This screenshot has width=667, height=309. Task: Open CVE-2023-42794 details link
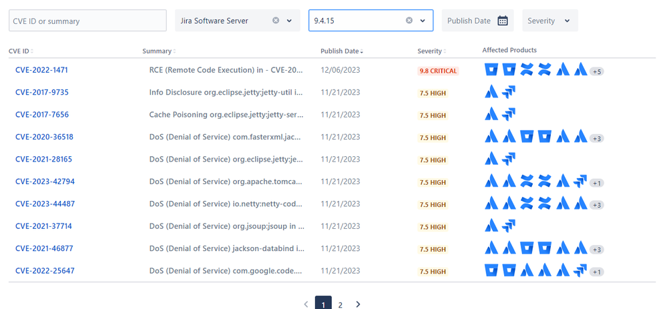(x=45, y=182)
